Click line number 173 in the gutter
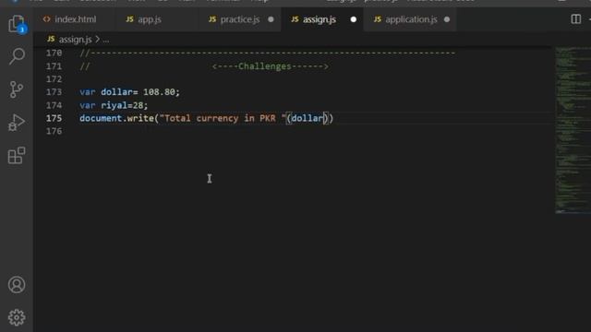This screenshot has width=591, height=332. click(54, 92)
